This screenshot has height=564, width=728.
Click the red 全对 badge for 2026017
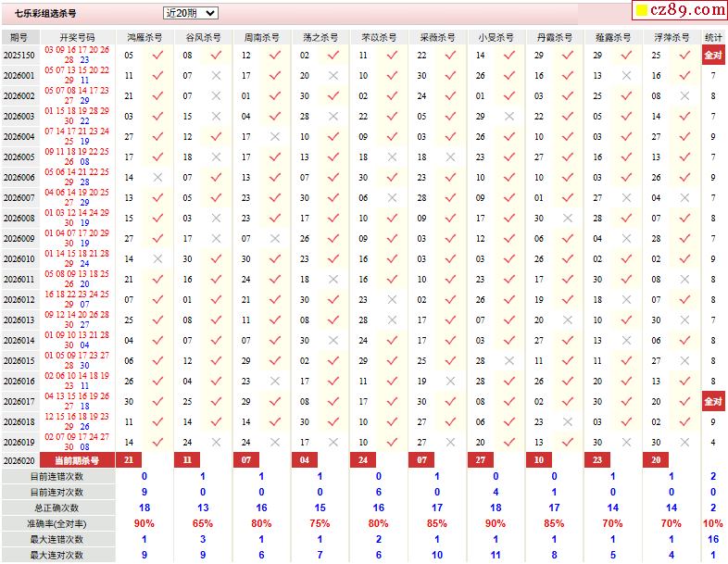click(713, 401)
